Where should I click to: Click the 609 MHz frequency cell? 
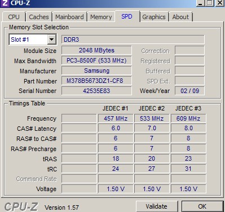(188, 118)
